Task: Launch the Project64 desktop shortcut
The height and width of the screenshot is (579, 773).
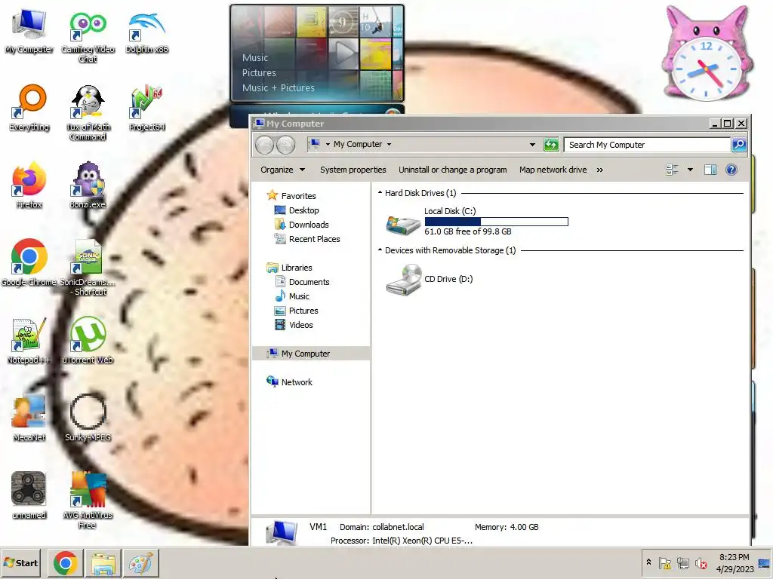Action: pos(147,109)
